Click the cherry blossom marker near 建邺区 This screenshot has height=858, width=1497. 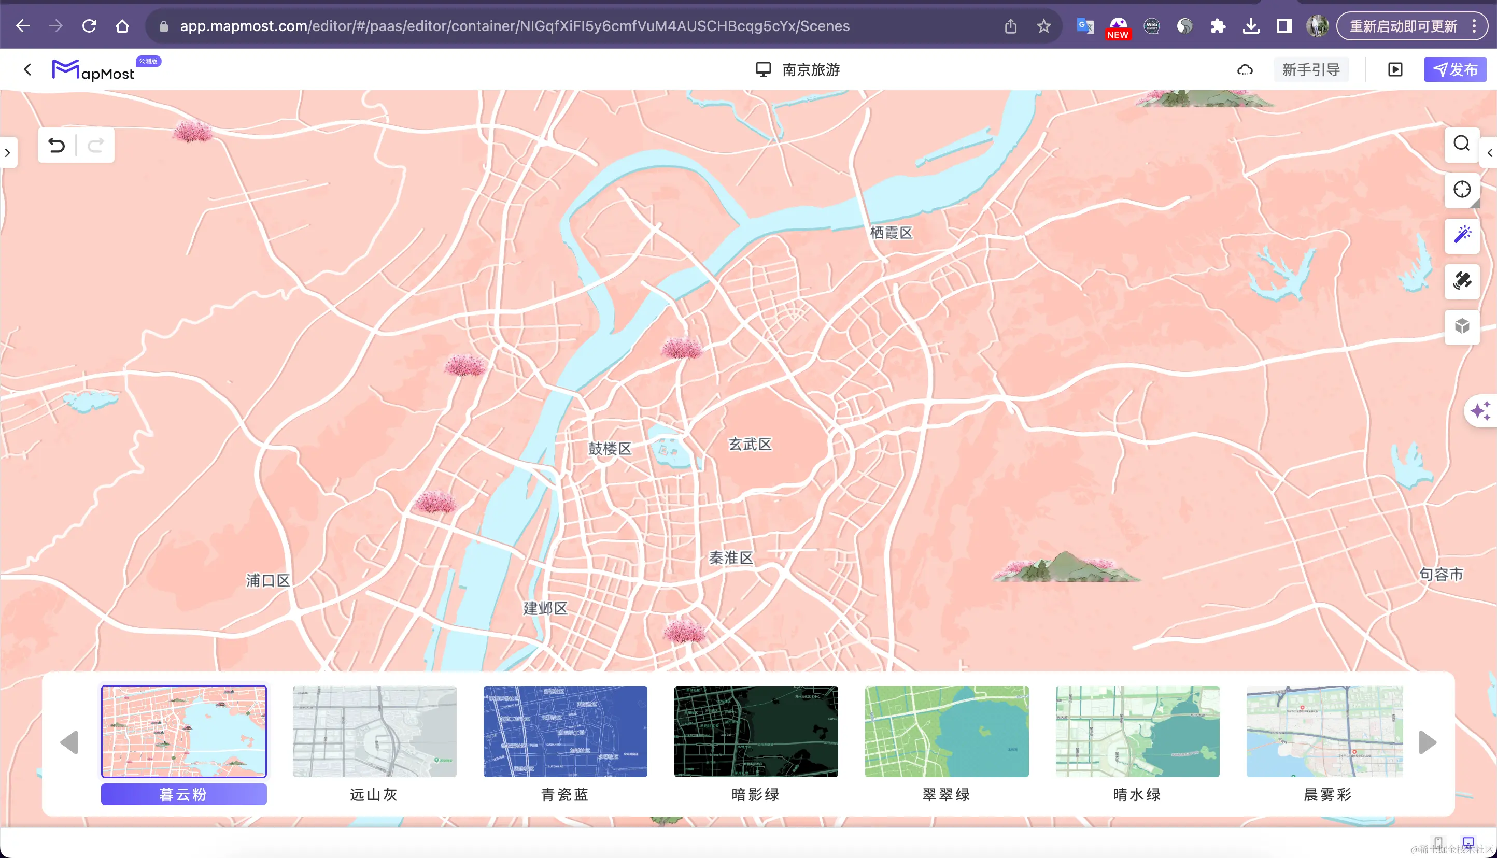pos(684,630)
